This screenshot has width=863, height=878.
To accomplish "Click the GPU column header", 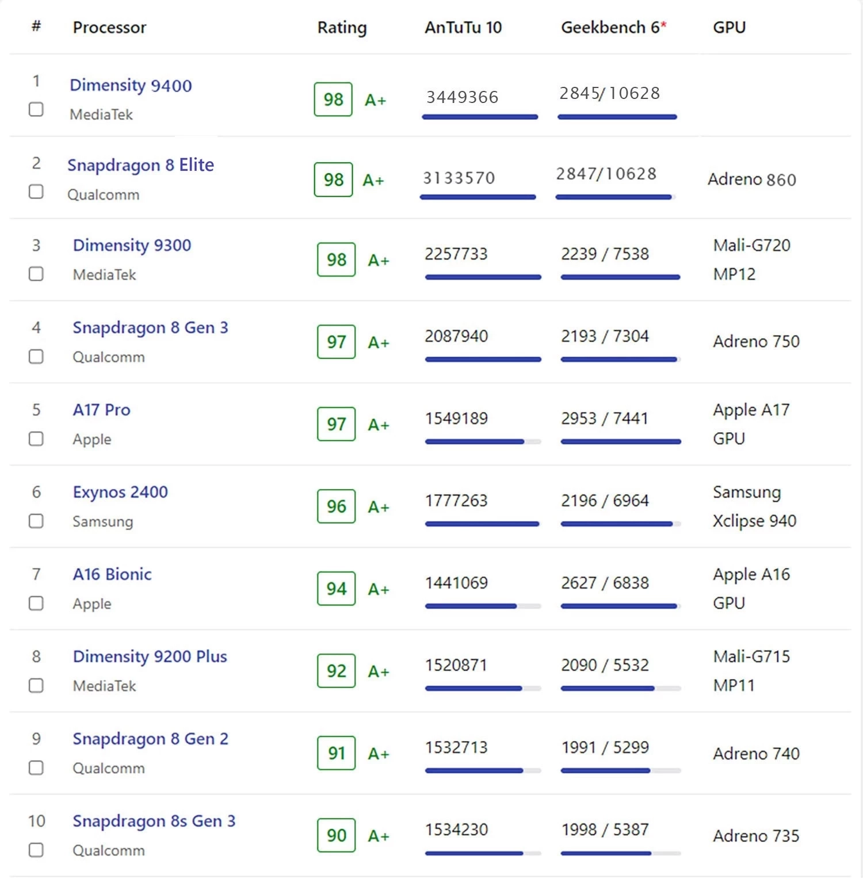I will tap(729, 28).
